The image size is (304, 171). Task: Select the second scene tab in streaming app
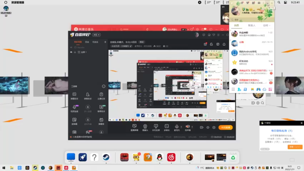(x=87, y=42)
